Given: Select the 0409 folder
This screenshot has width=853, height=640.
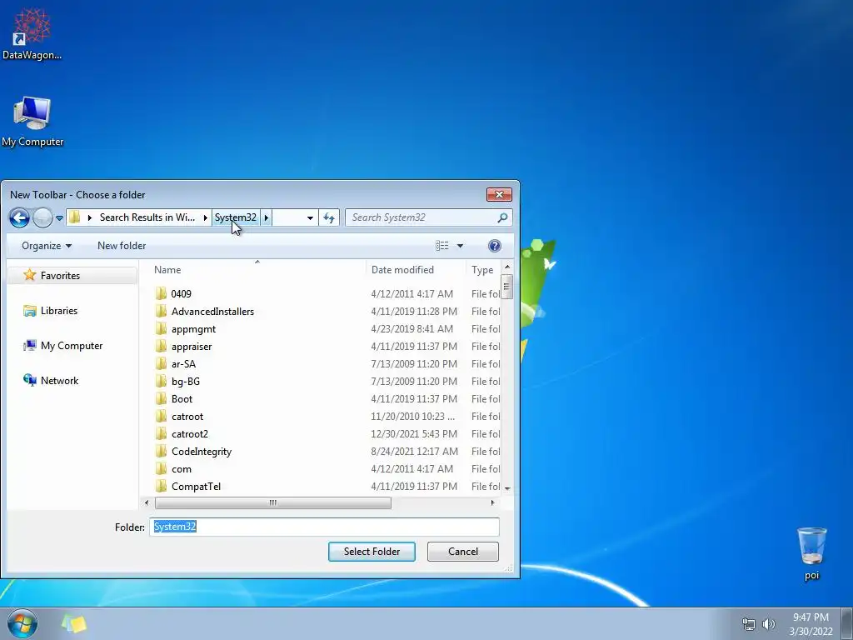Looking at the screenshot, I should 181,294.
